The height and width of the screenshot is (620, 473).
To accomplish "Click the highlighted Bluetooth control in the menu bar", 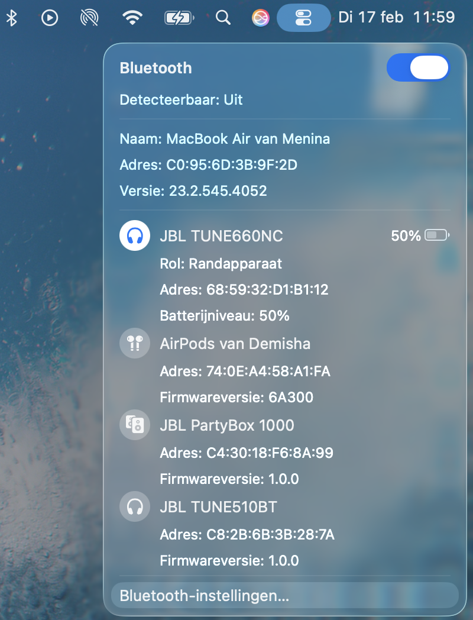I will click(303, 17).
